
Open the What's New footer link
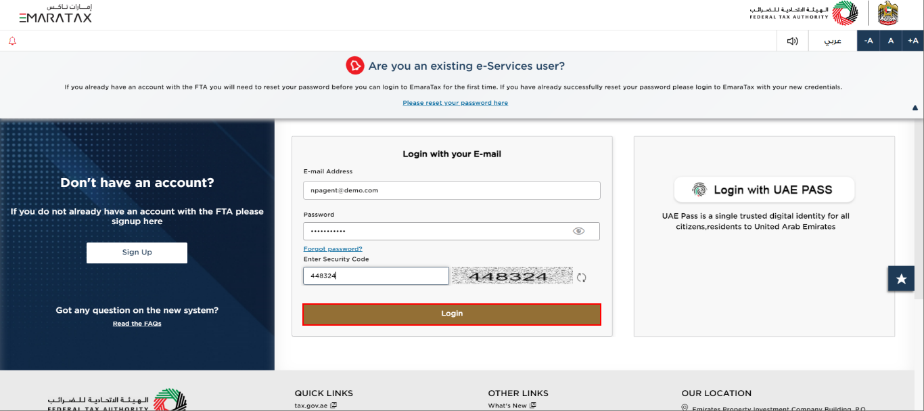pos(512,406)
